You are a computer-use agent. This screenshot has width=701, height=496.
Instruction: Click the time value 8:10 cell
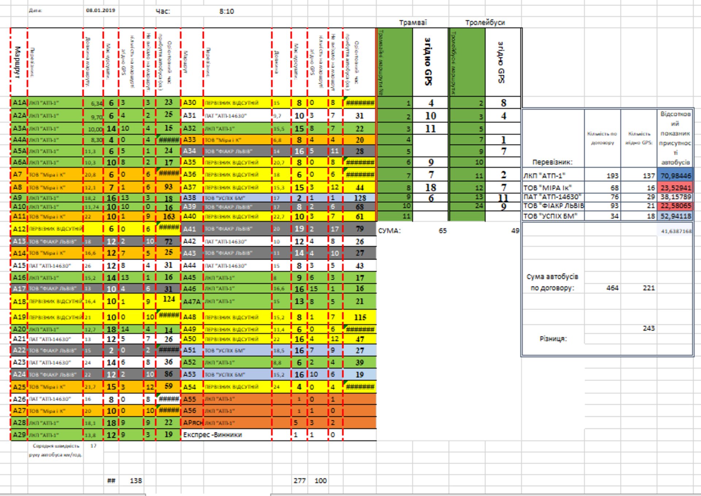point(226,11)
